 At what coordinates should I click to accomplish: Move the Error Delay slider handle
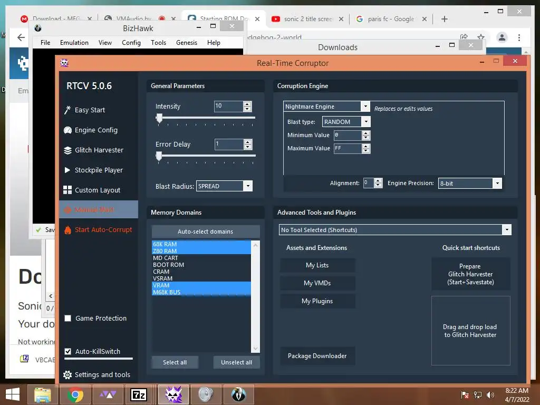point(159,156)
